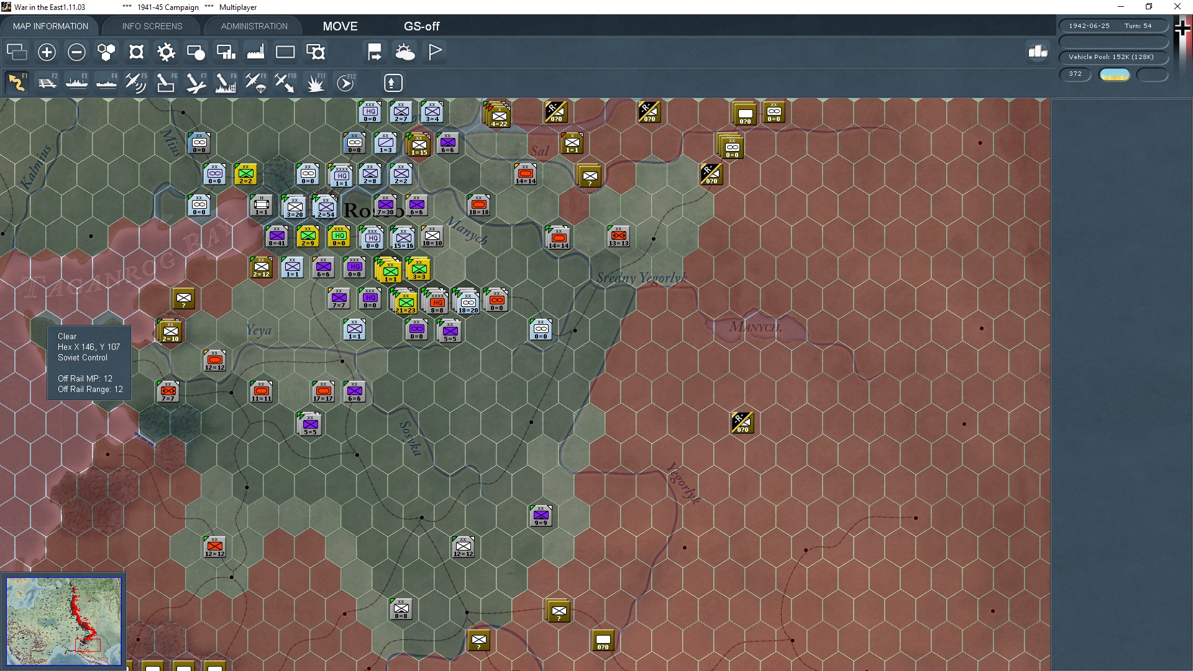Click the minimap overview thumbnail
This screenshot has height=671, width=1193.
point(64,621)
